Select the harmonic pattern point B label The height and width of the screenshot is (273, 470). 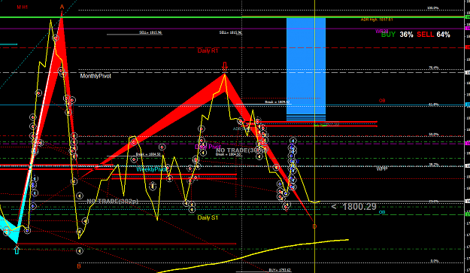click(x=79, y=266)
